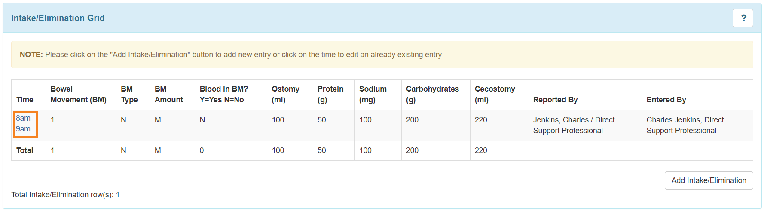Click the Blood in BM? column header
Viewport: 764px width, 211px height.
point(224,95)
